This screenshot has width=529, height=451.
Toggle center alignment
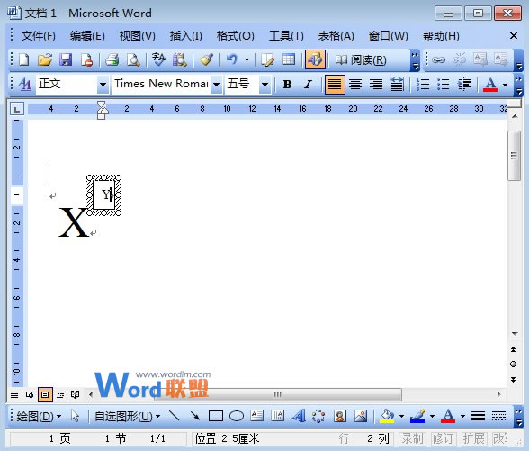point(355,84)
